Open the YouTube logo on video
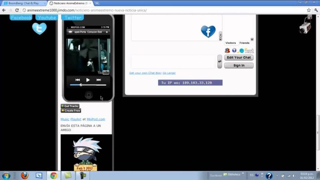Viewport: 320px width, 180px height. point(103,72)
